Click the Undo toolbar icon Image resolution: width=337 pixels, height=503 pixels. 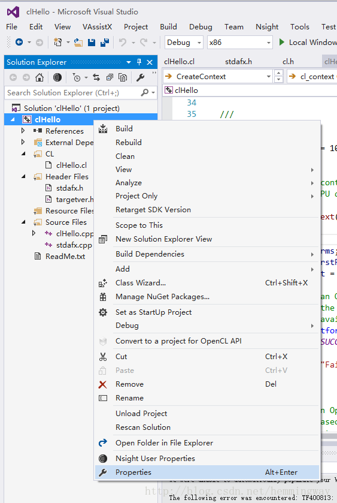tap(123, 42)
